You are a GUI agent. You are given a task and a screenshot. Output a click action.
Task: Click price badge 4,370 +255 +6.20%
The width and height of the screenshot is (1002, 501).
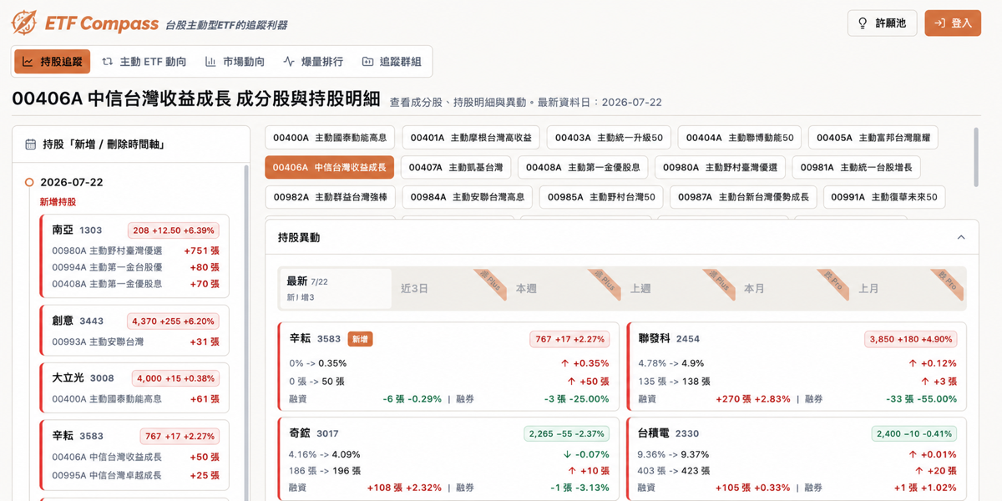[x=173, y=321]
